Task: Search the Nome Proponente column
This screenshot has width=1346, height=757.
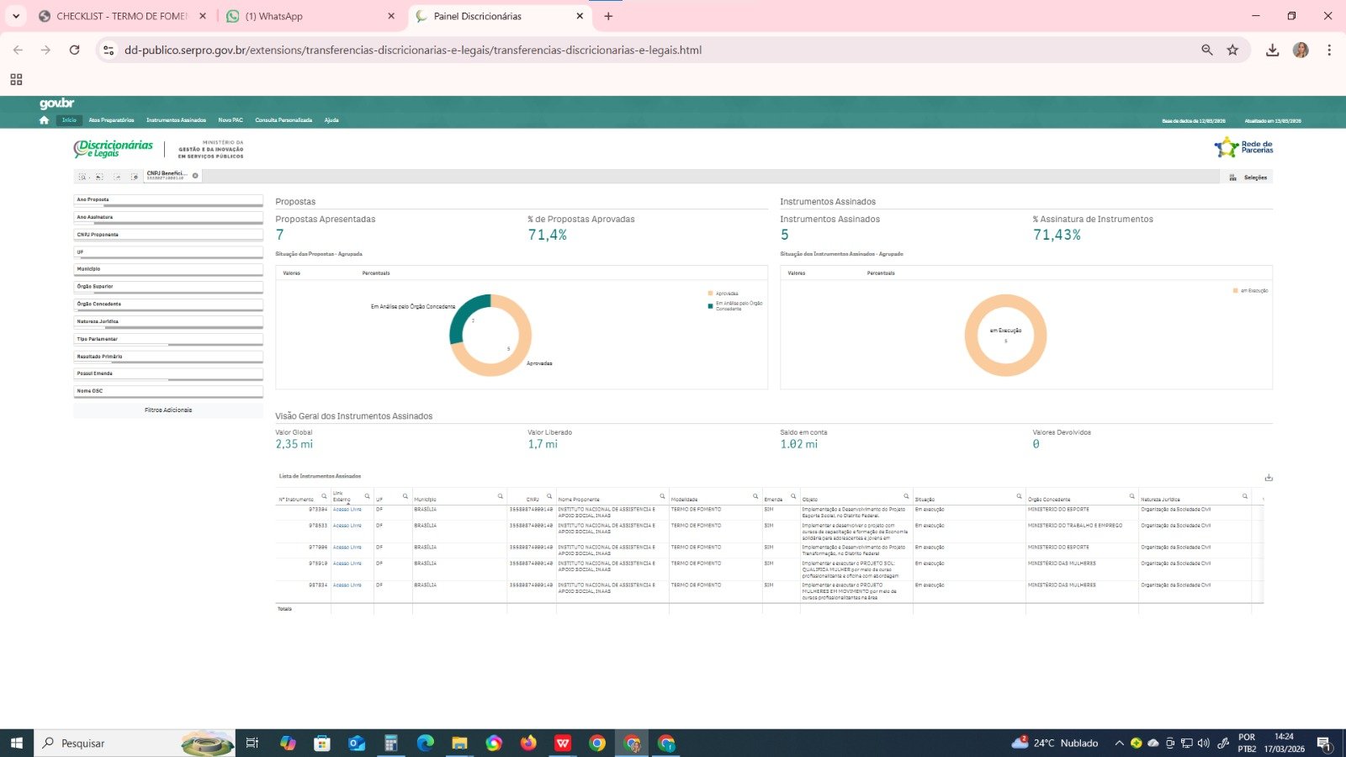Action: (x=662, y=496)
